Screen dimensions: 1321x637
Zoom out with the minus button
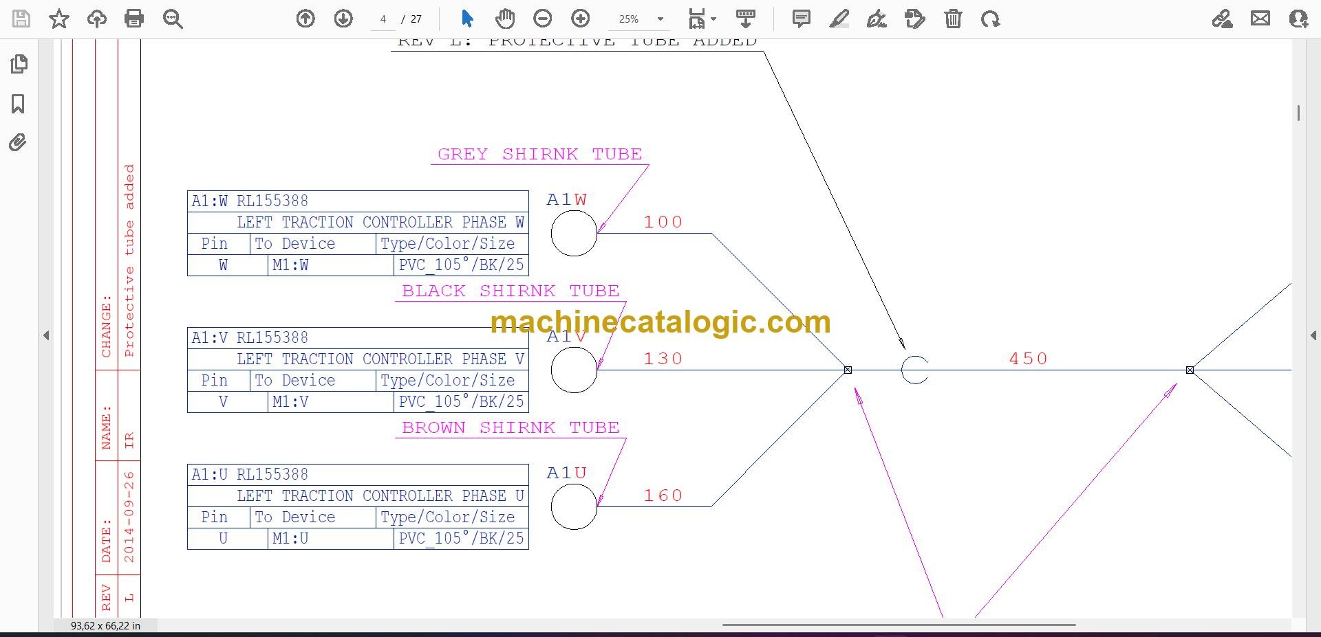543,19
